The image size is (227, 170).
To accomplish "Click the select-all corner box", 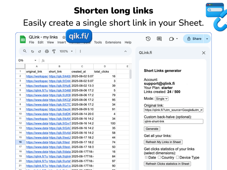I will coord(20,66).
